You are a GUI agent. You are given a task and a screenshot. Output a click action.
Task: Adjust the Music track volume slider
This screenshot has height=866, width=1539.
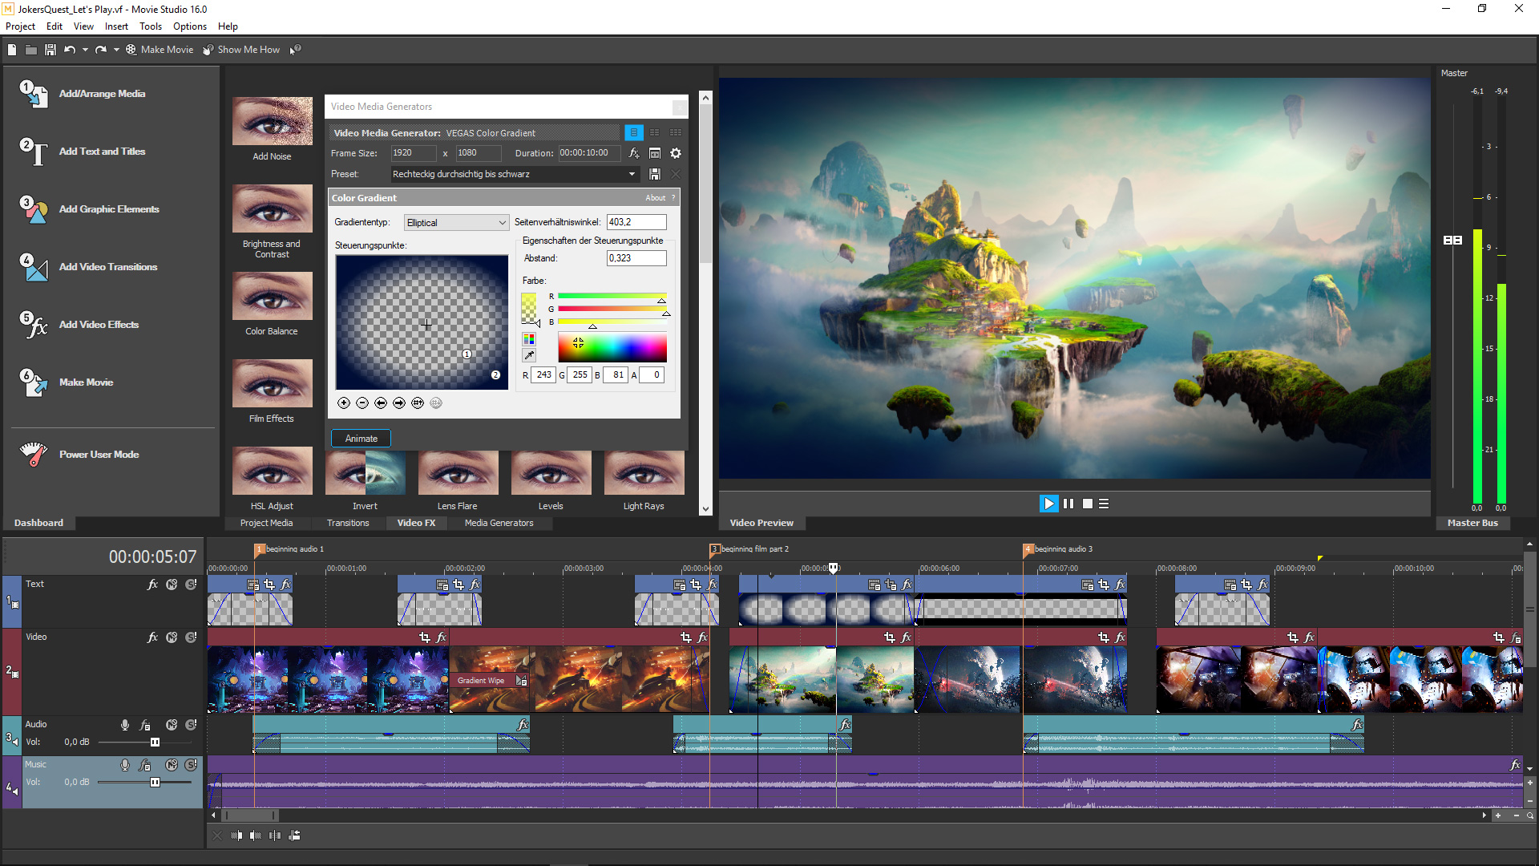point(154,782)
